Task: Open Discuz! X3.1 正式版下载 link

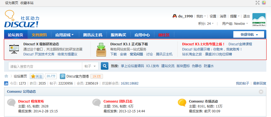Action: pyautogui.click(x=129, y=44)
